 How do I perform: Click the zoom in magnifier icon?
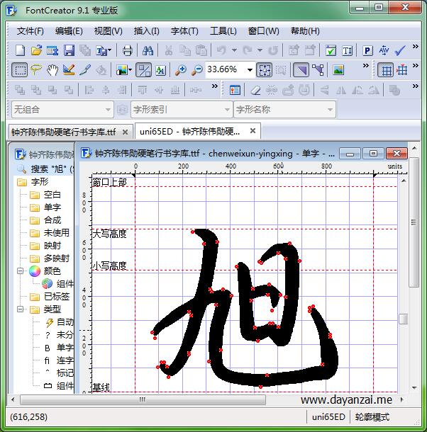(181, 70)
